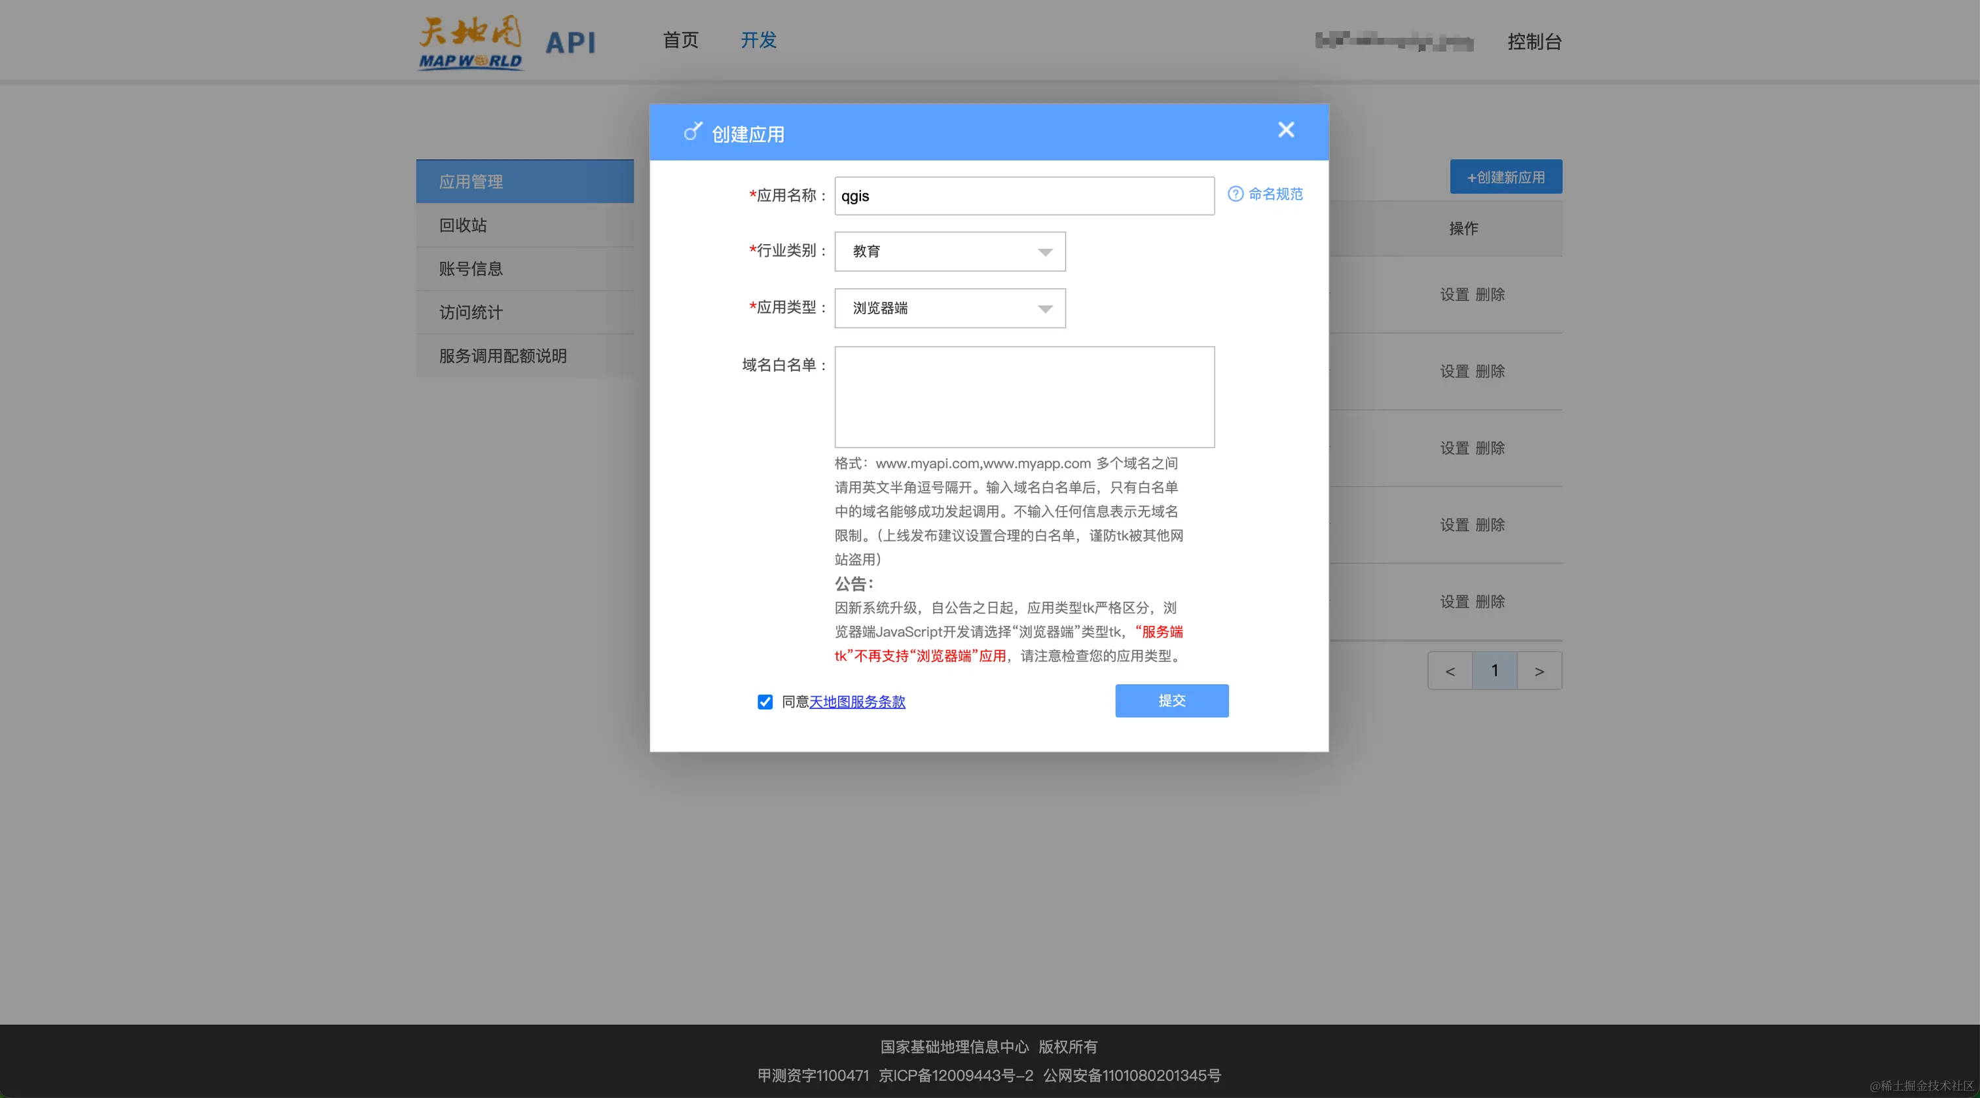Screen dimensions: 1980x1098
Task: Click the 天地图 MAP WORLD logo
Action: pyautogui.click(x=469, y=43)
